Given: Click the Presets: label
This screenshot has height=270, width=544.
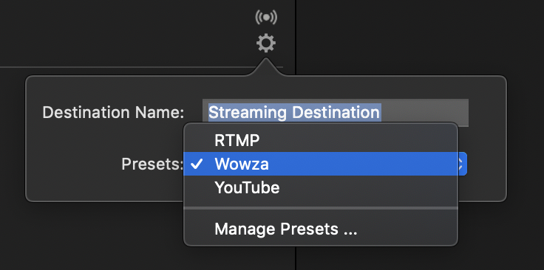Looking at the screenshot, I should 152,164.
